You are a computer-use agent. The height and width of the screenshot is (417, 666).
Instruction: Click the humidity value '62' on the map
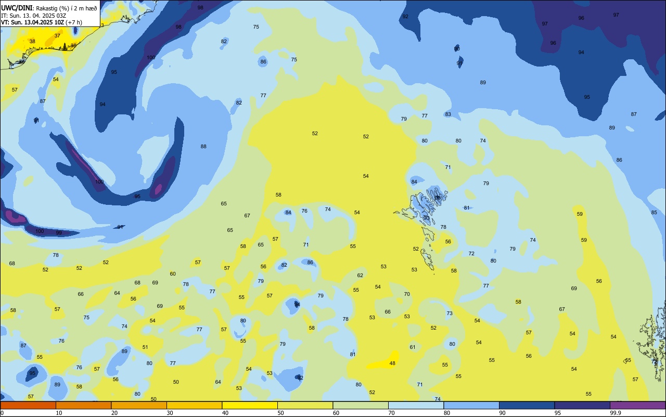[360, 275]
